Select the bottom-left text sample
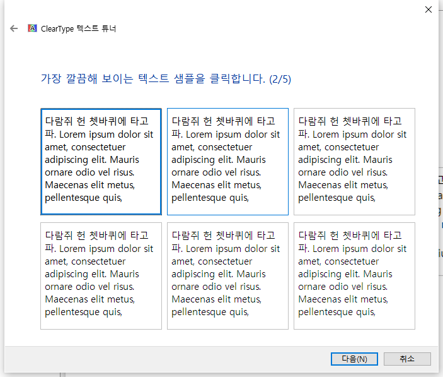Viewport: 443px width, 377px height. click(x=101, y=276)
